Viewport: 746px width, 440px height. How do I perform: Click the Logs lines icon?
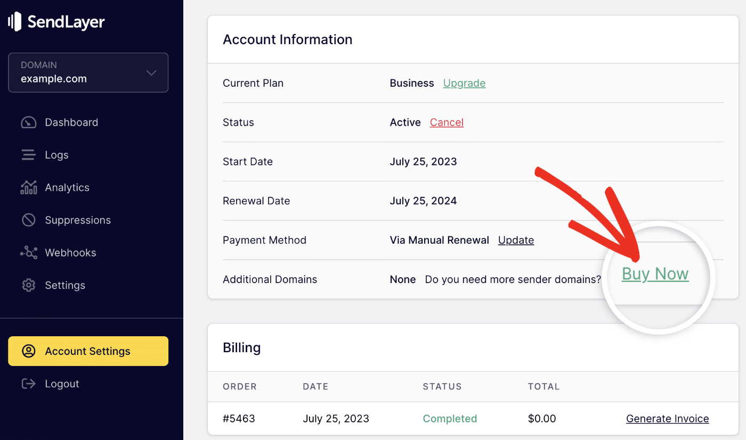coord(28,155)
